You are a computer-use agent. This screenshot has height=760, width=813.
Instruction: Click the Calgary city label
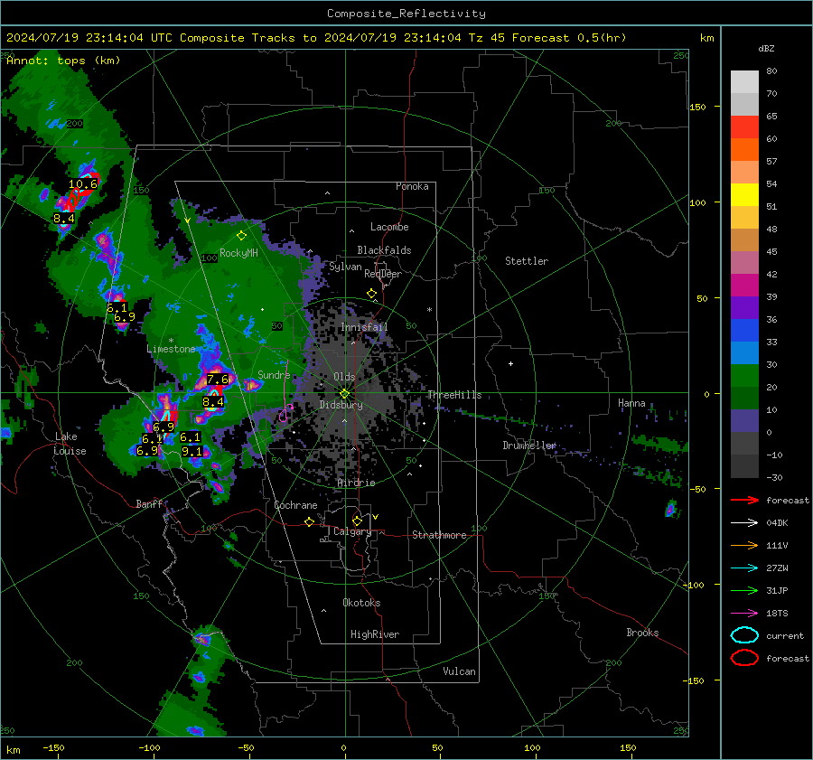coord(352,531)
